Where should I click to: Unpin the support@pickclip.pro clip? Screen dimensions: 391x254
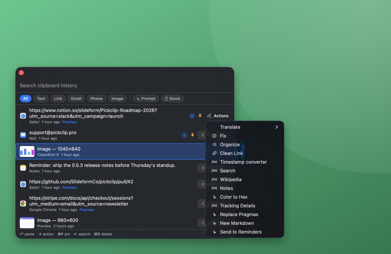192,135
